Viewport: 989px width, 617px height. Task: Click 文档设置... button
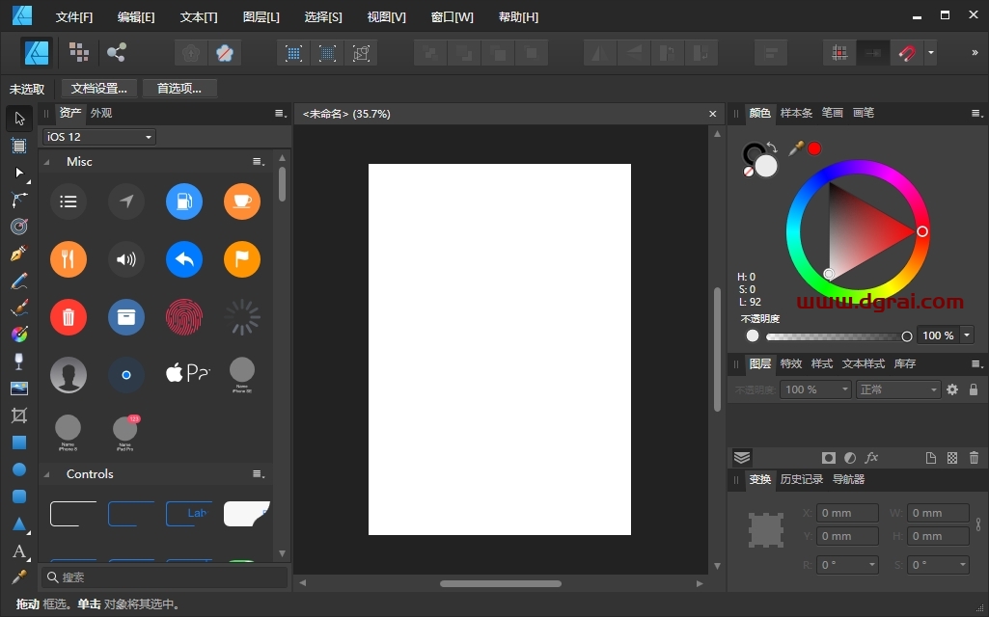click(99, 89)
